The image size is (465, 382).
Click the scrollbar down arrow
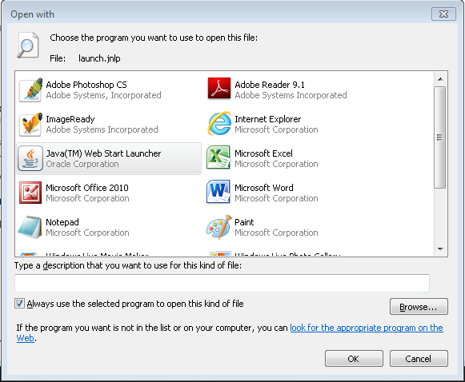440,249
